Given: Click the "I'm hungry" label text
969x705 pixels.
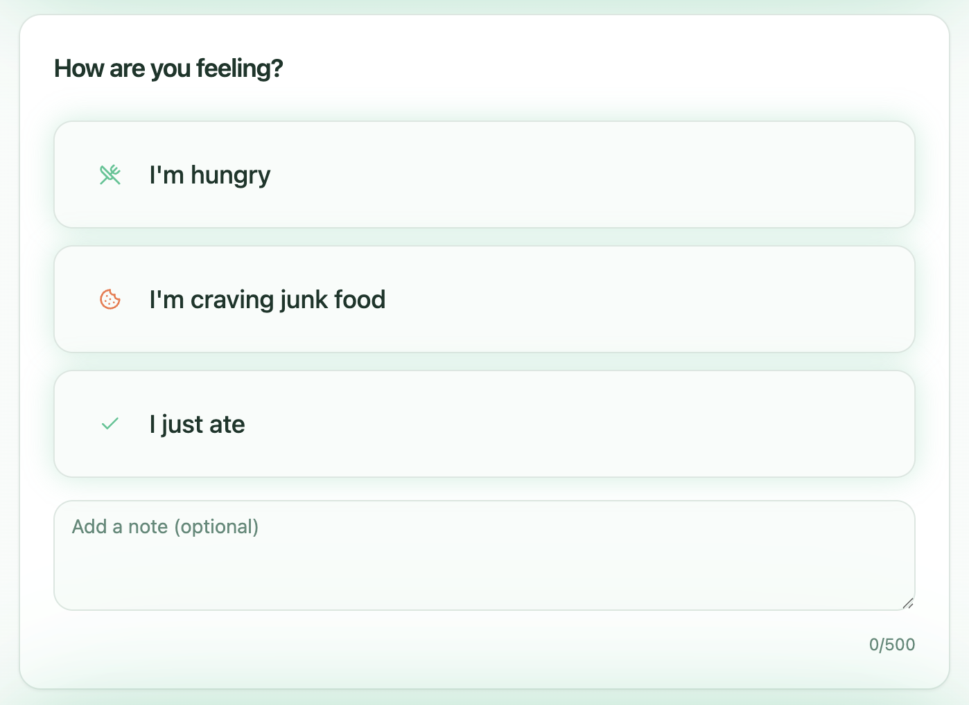Looking at the screenshot, I should click(x=210, y=175).
